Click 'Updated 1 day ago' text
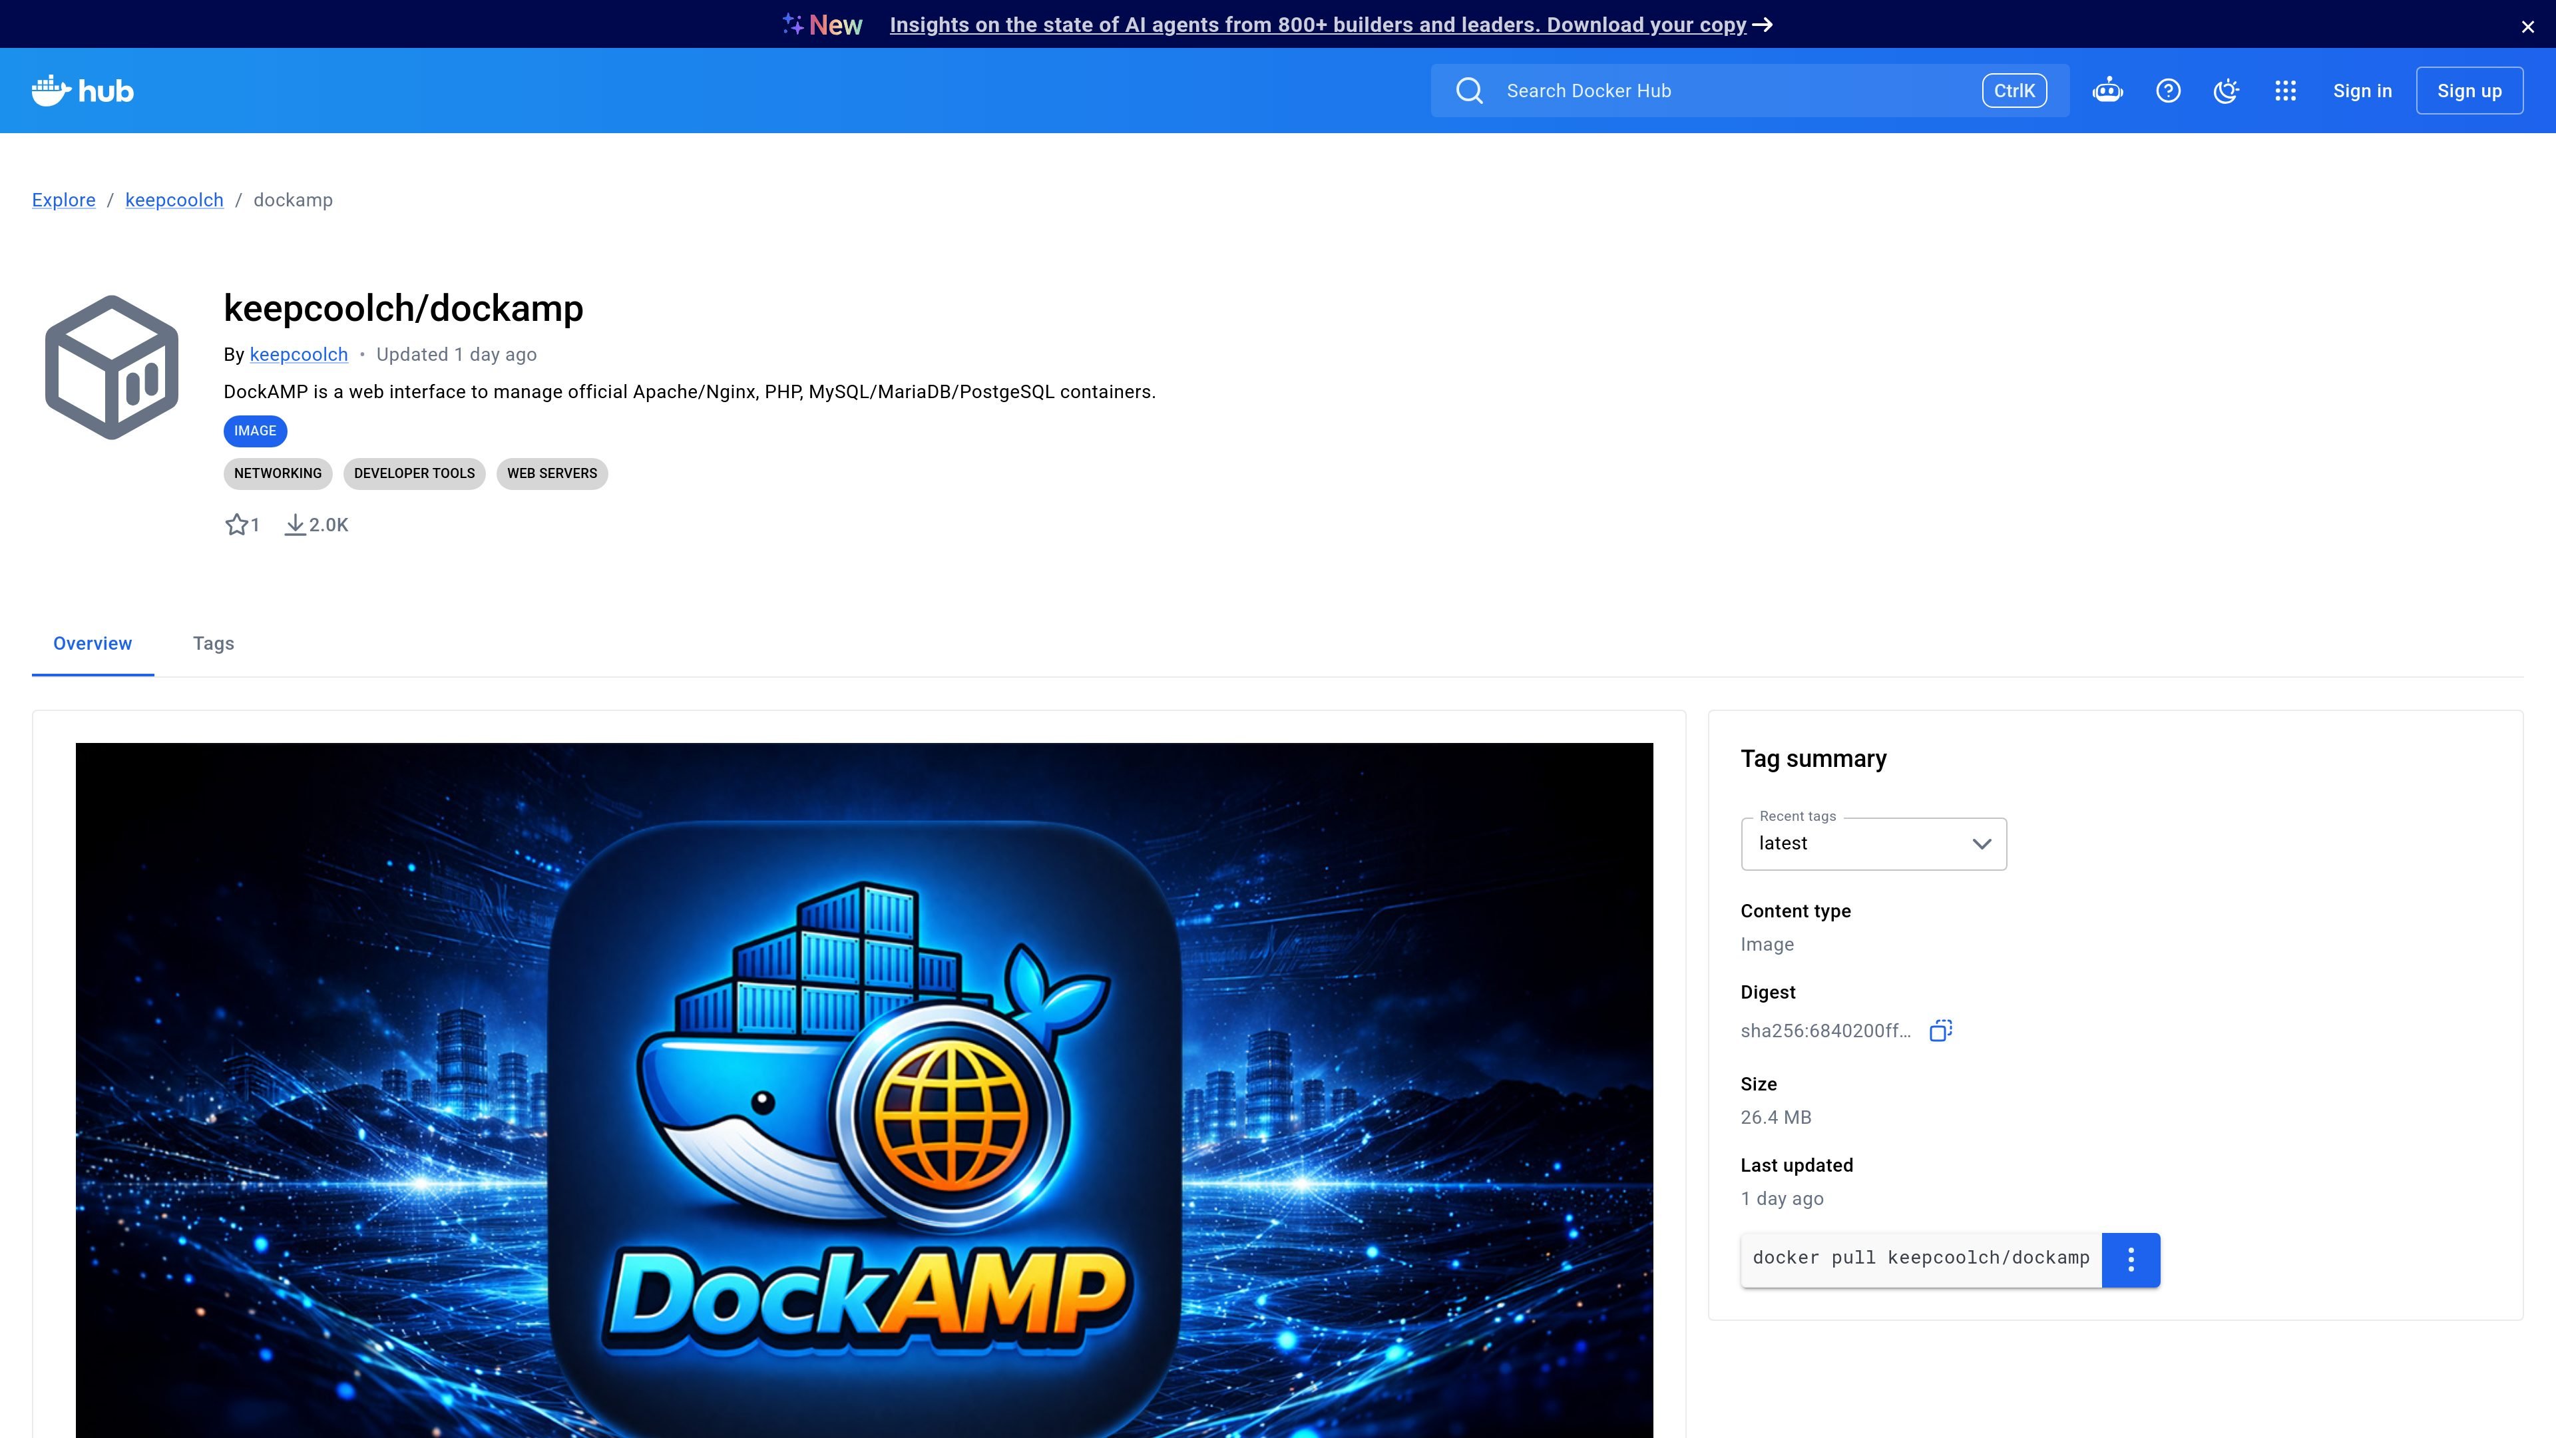The width and height of the screenshot is (2556, 1438). click(x=457, y=354)
